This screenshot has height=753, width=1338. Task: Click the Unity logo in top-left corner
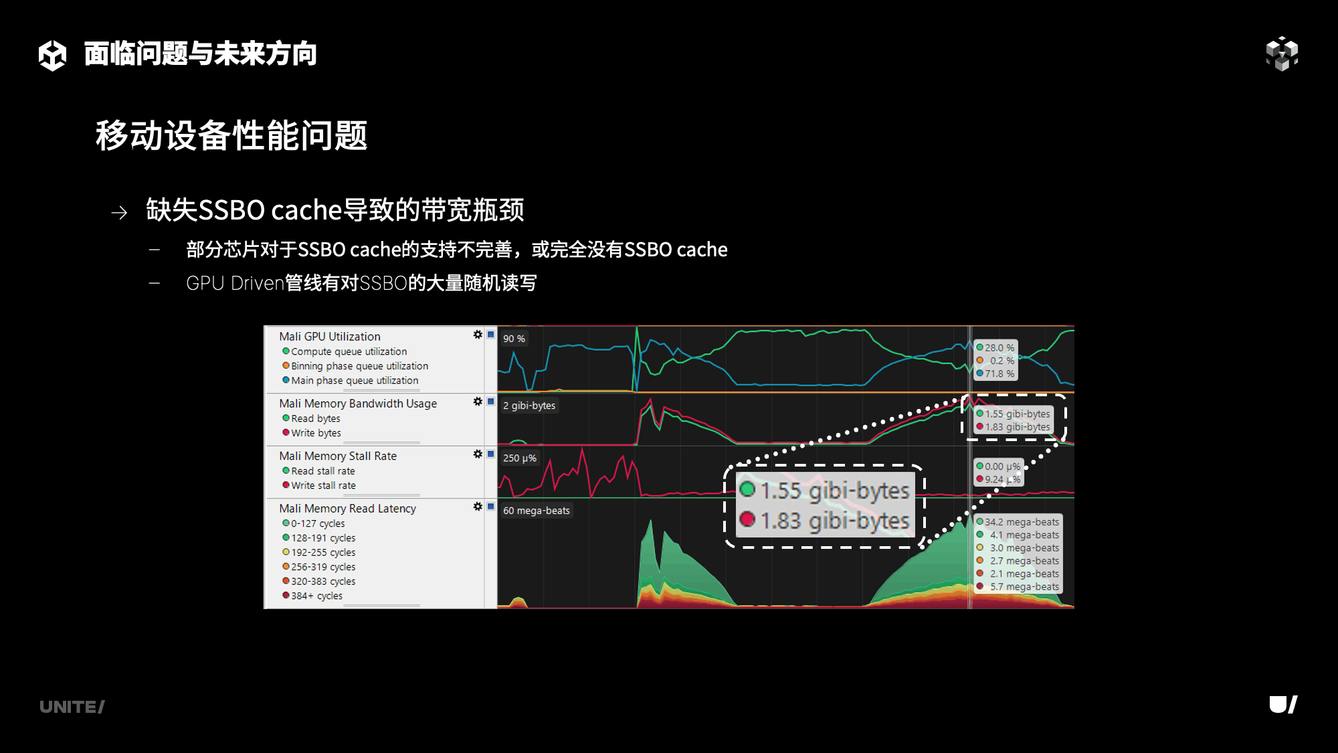[52, 54]
